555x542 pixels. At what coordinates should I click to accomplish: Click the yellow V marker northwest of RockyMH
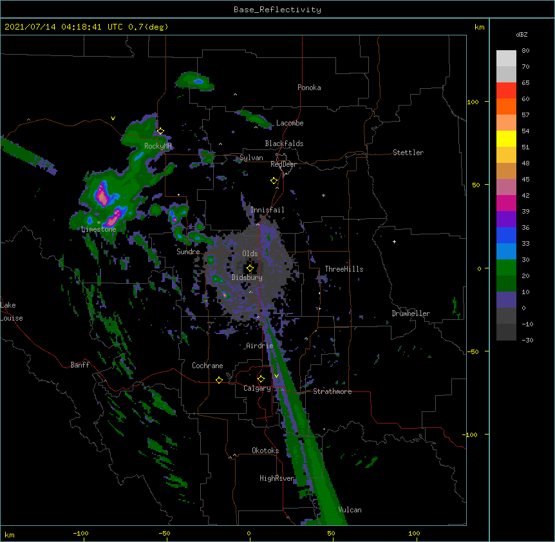[x=113, y=118]
